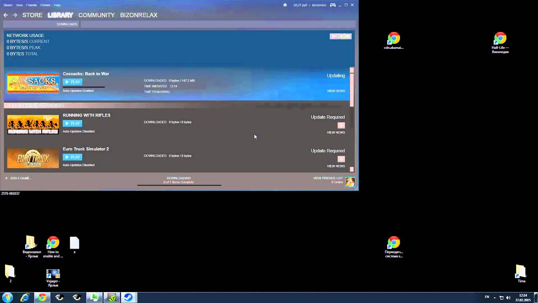Click the EN language indicator in the tray
This screenshot has width=538, height=303.
(487, 297)
